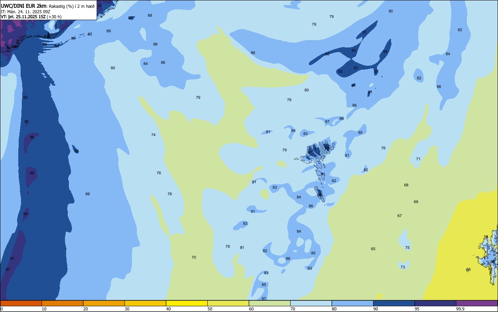The width and height of the screenshot is (498, 312).
Task: Click the pale green 60–70 legend swatch
Action: (x=270, y=303)
